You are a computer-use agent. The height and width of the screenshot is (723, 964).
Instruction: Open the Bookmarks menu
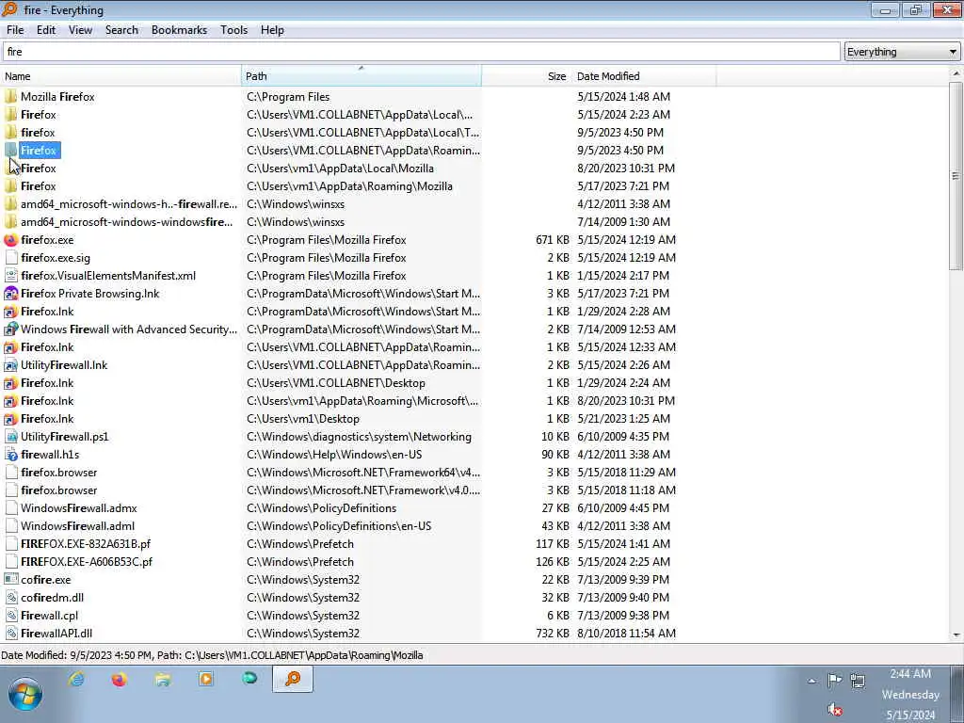coord(180,30)
